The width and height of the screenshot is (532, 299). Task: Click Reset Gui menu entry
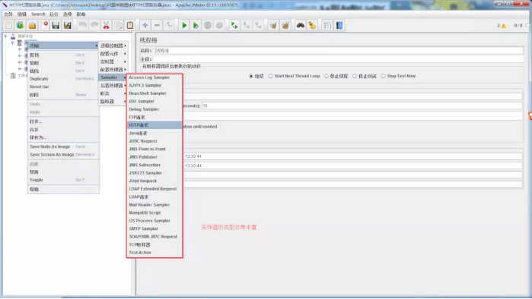[x=63, y=87]
